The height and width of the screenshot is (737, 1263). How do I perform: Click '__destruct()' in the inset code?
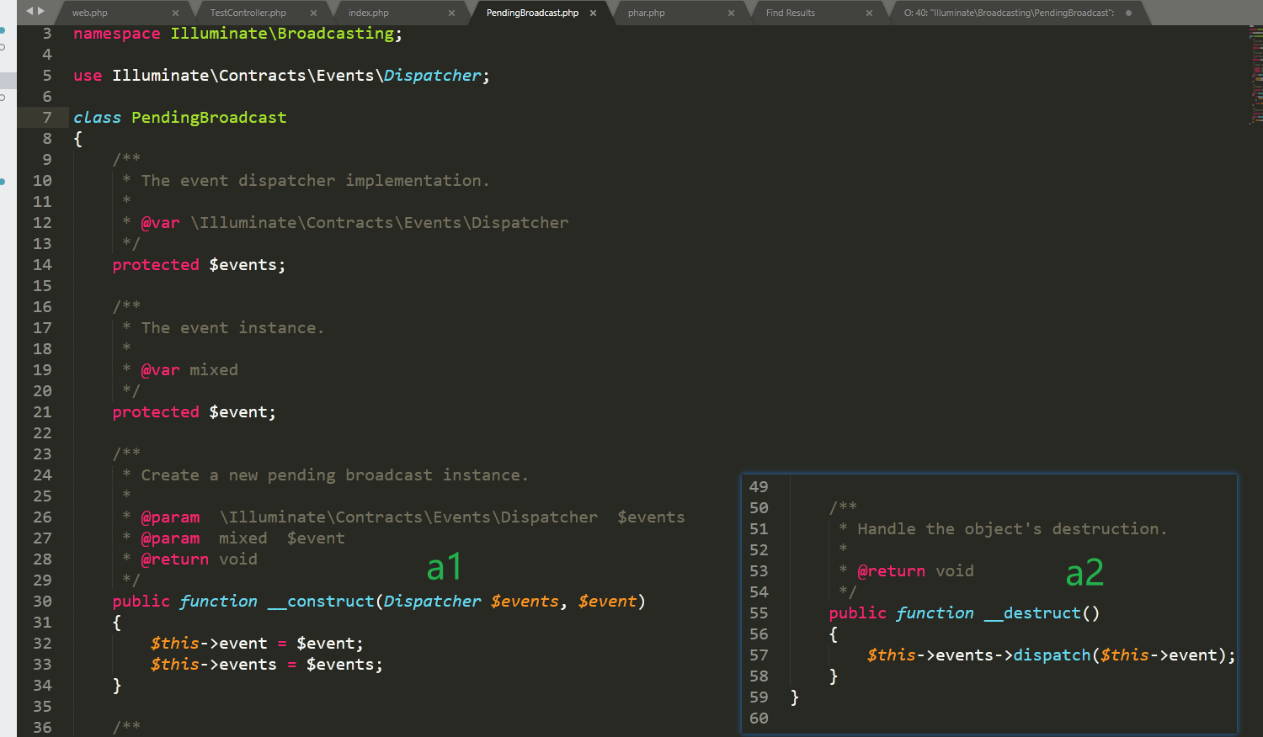1042,613
